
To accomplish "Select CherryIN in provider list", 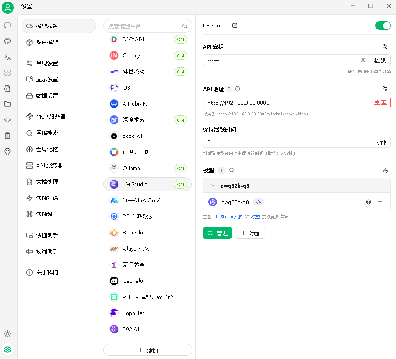I will [147, 55].
